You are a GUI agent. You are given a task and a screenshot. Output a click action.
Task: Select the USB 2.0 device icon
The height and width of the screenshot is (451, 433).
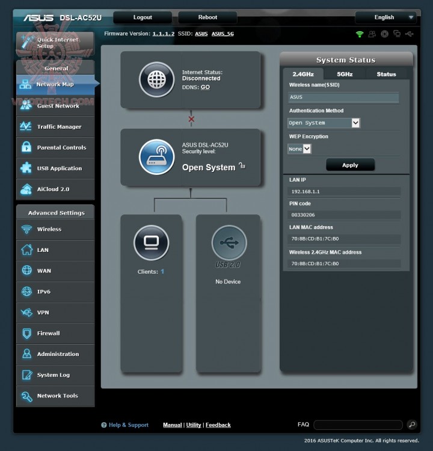pos(229,243)
